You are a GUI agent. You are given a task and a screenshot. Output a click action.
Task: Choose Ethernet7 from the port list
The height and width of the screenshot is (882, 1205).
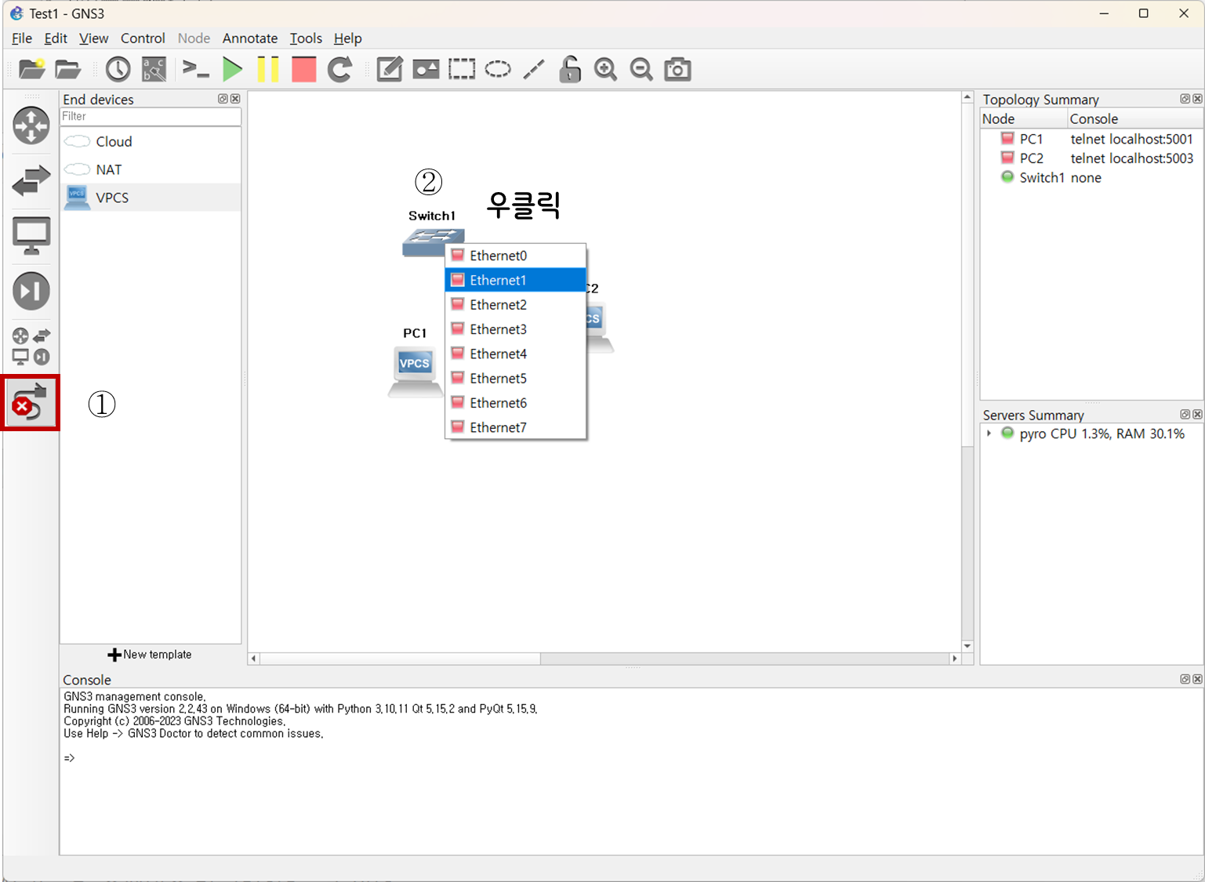(516, 427)
